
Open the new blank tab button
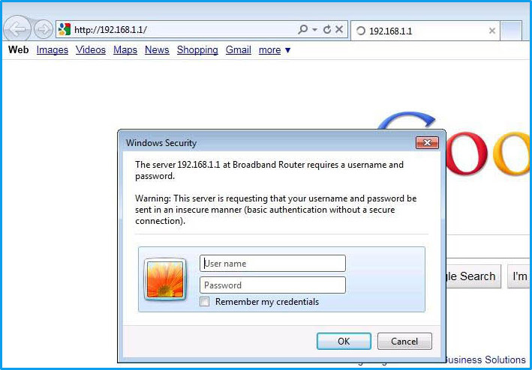click(511, 31)
